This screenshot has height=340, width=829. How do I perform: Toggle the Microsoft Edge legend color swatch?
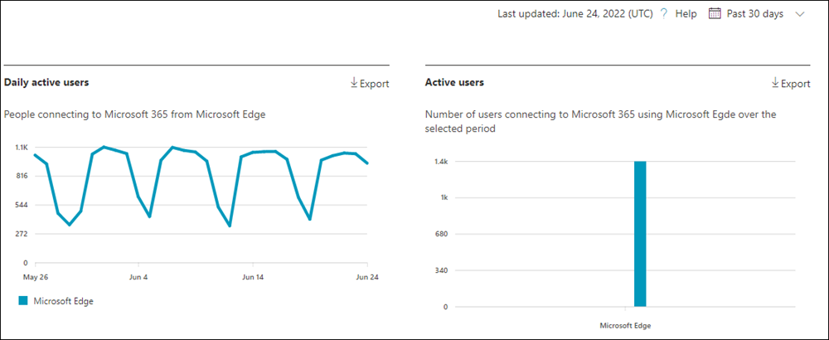pyautogui.click(x=22, y=300)
